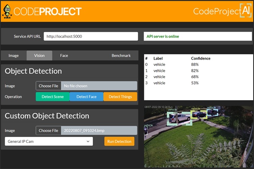The width and height of the screenshot is (254, 169).
Task: Click the Confidence column header
Action: [201, 58]
